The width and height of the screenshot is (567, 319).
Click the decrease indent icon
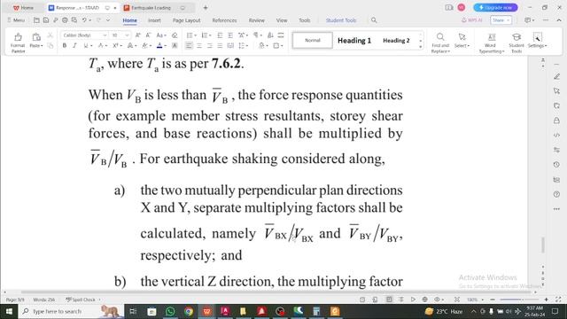point(220,35)
